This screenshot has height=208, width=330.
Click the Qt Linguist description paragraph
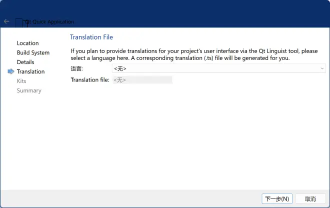click(x=194, y=54)
